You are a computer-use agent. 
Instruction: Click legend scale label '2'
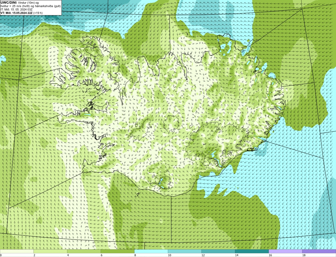pos(34,255)
